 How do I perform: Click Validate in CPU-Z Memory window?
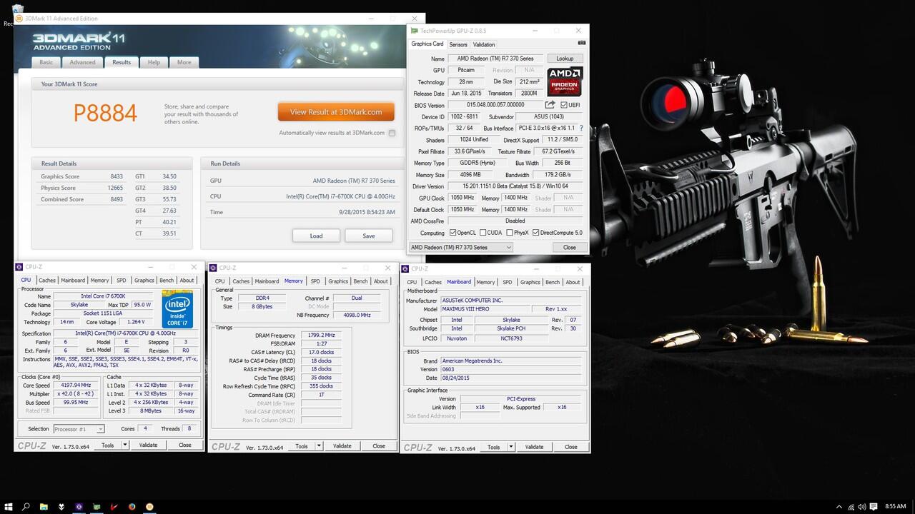pyautogui.click(x=342, y=446)
